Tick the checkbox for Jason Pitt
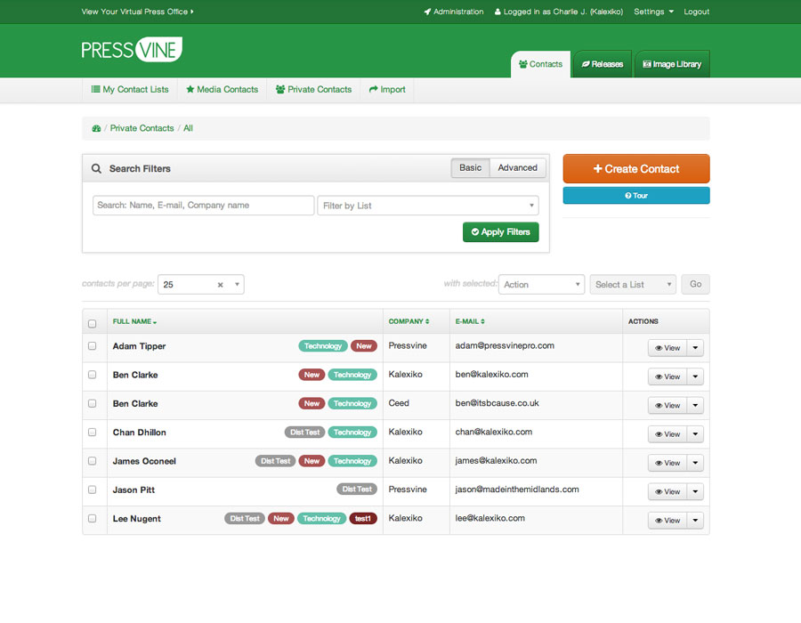Viewport: 801px width, 623px height. [x=92, y=489]
